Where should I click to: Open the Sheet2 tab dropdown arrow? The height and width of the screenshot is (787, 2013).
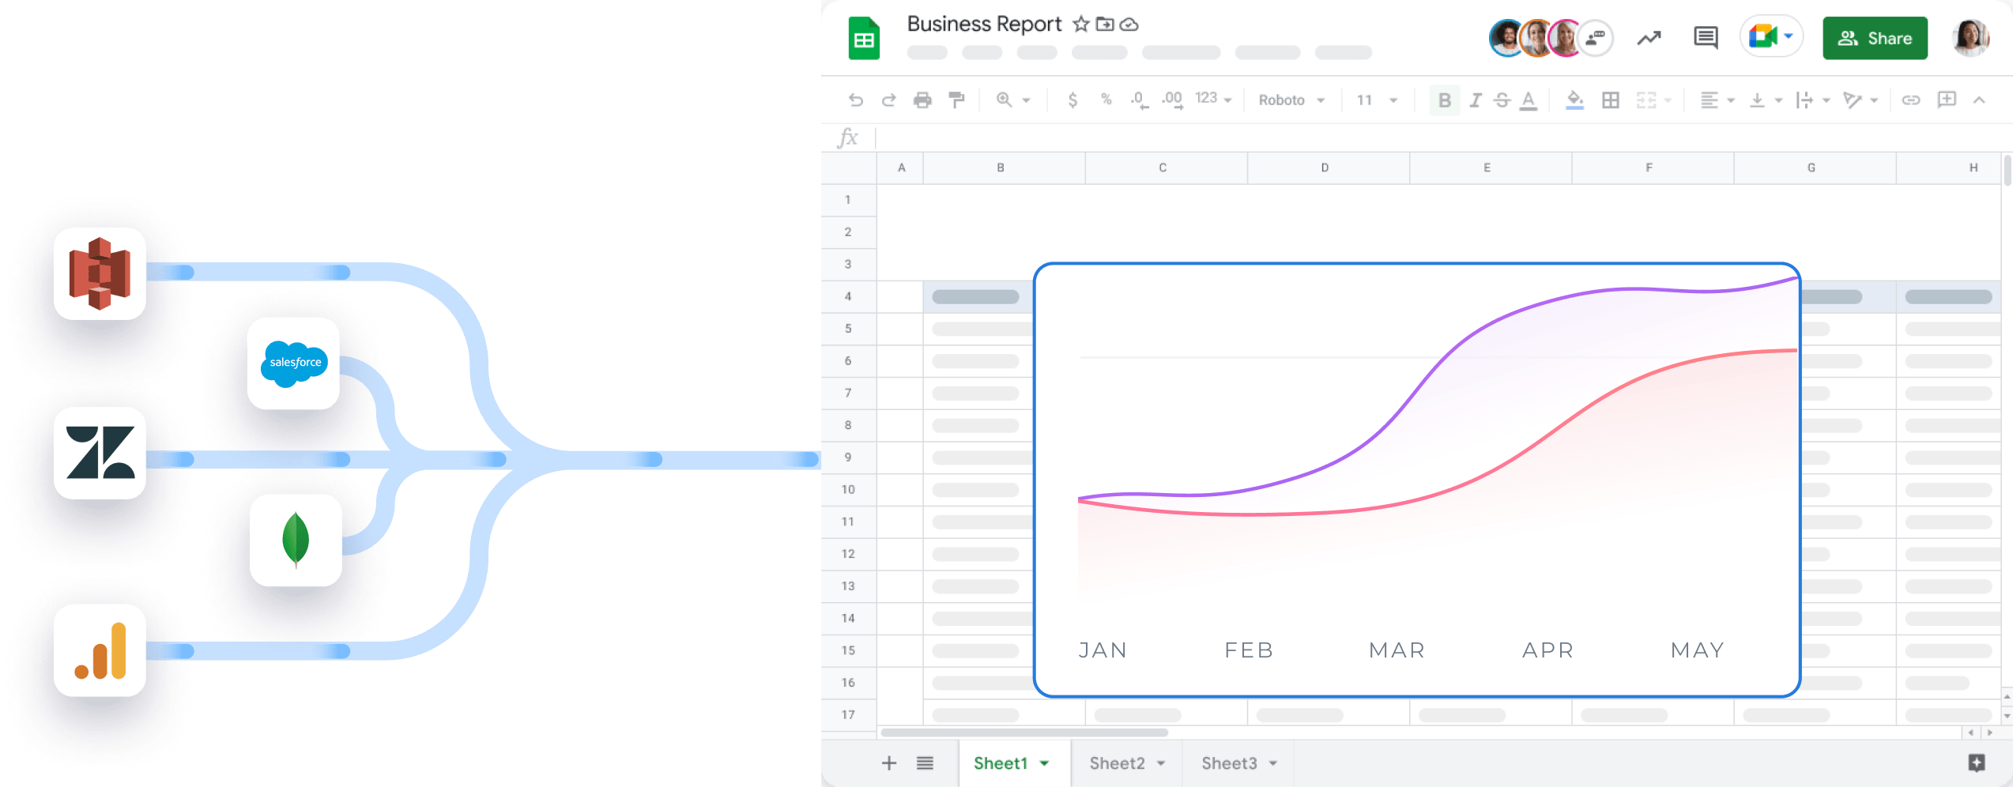pos(1161,763)
